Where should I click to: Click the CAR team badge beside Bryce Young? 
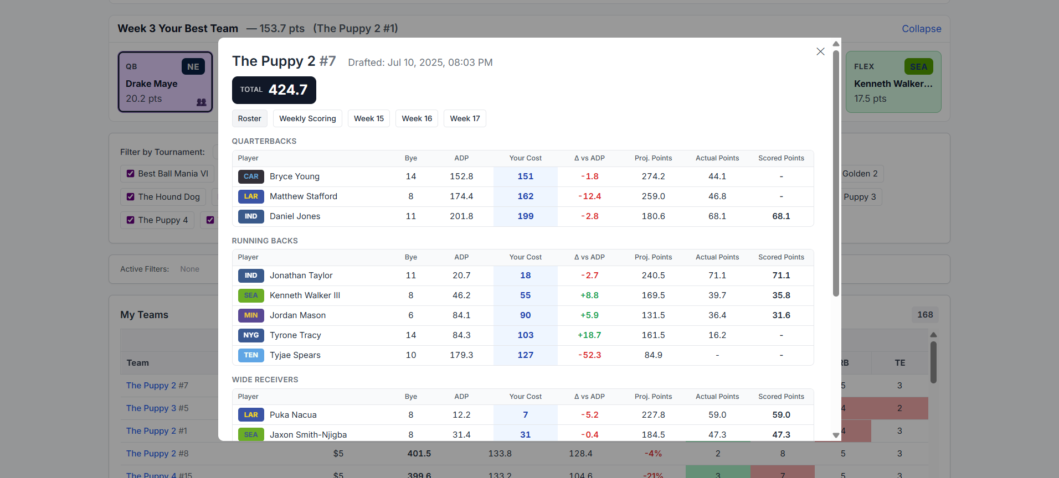click(251, 176)
